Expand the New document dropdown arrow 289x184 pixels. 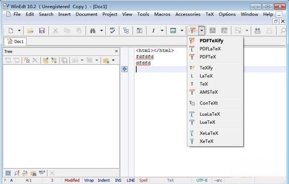point(19,30)
